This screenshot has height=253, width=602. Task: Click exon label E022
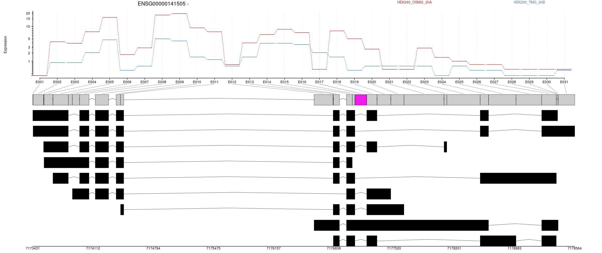click(407, 82)
